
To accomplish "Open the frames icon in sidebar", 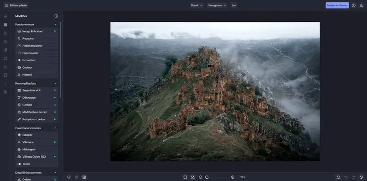I will point(6,59).
